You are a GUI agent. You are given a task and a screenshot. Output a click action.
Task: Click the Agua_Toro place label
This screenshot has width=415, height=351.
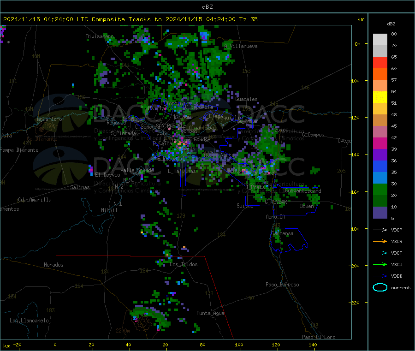[49, 119]
